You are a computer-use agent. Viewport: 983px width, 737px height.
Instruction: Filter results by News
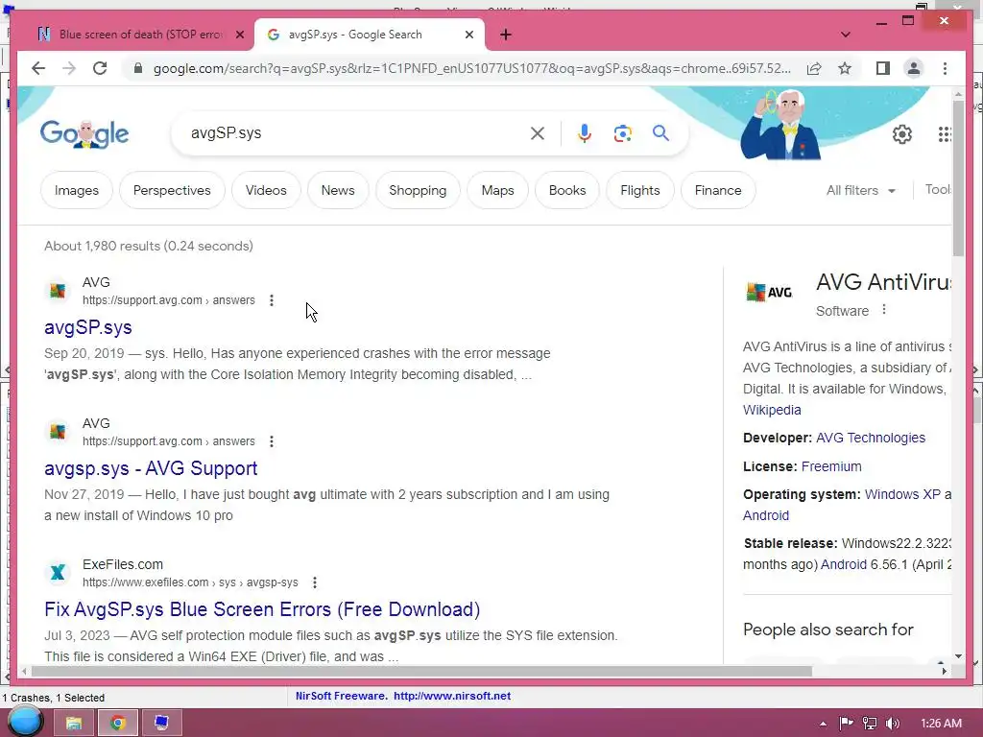tap(338, 190)
